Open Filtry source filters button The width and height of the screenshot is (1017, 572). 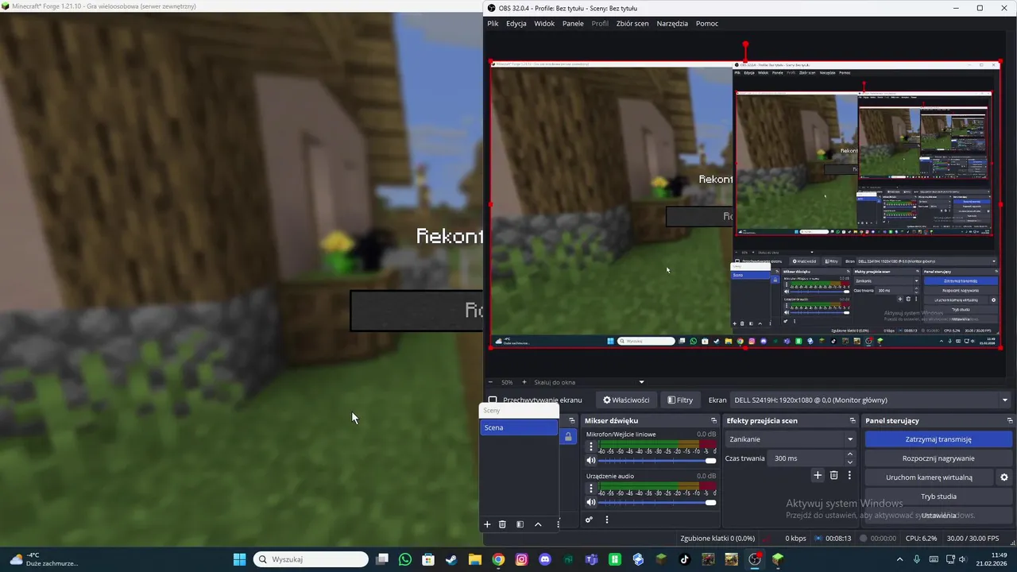coord(679,400)
